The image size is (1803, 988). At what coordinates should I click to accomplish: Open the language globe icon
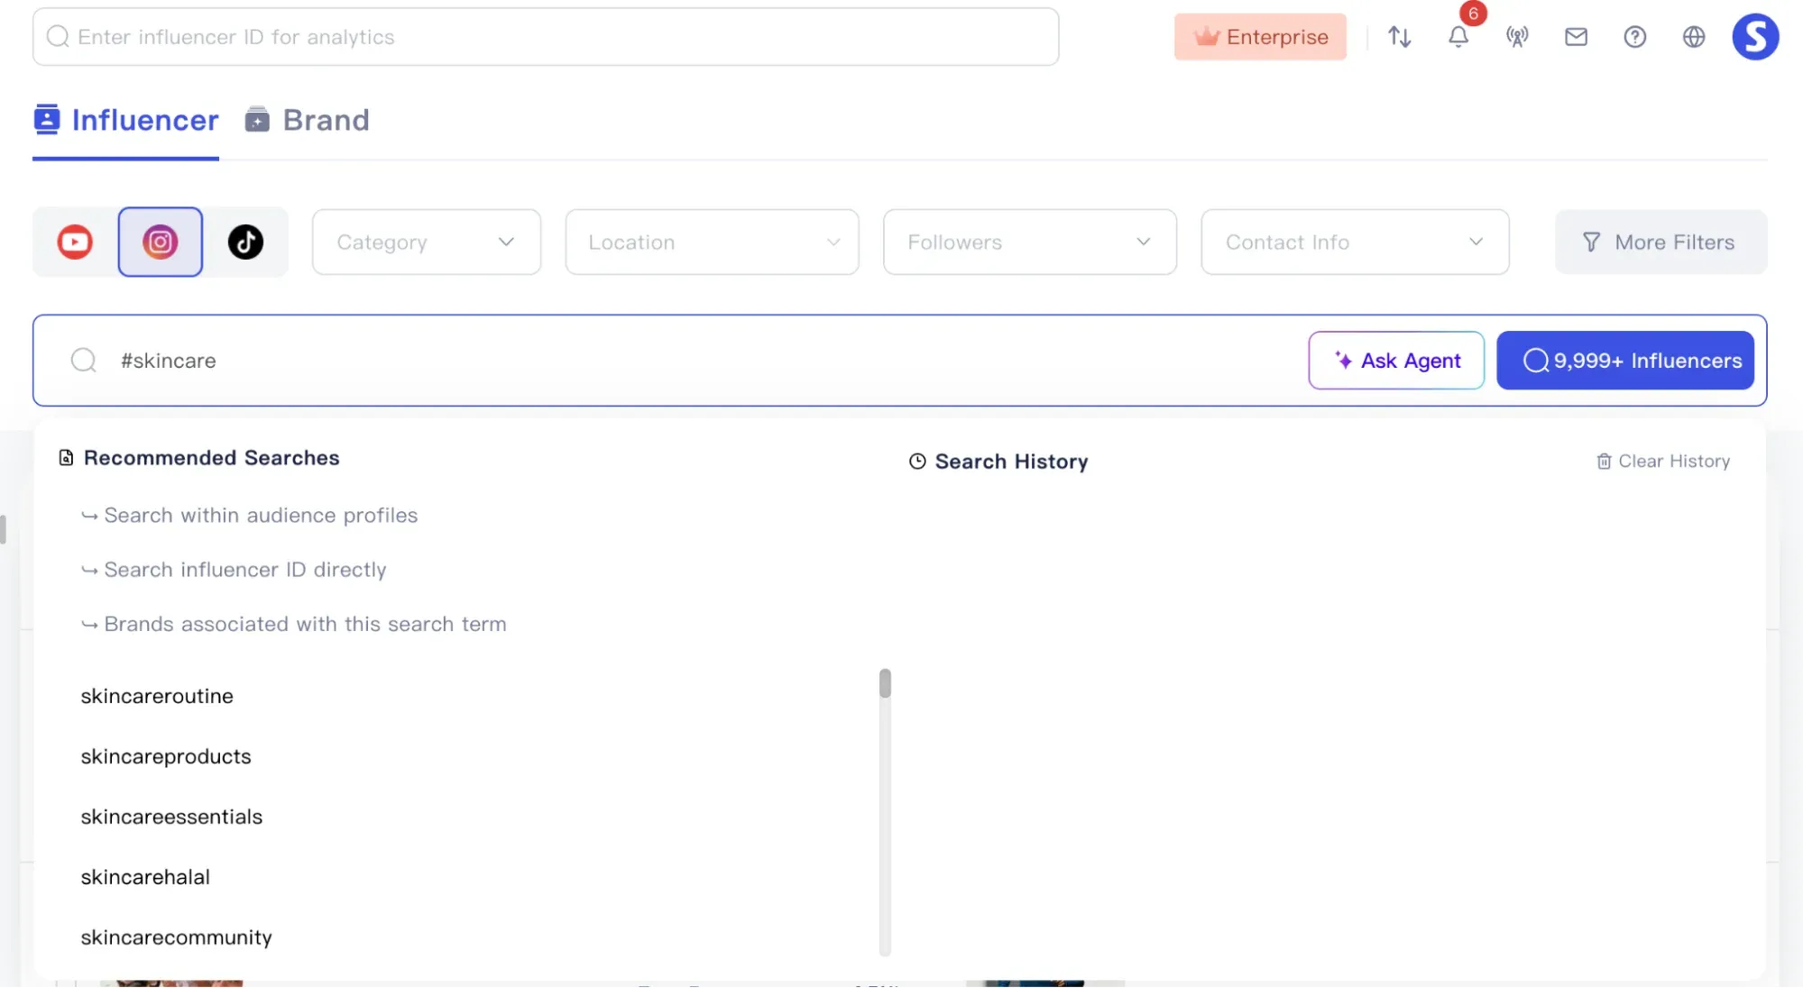point(1694,37)
